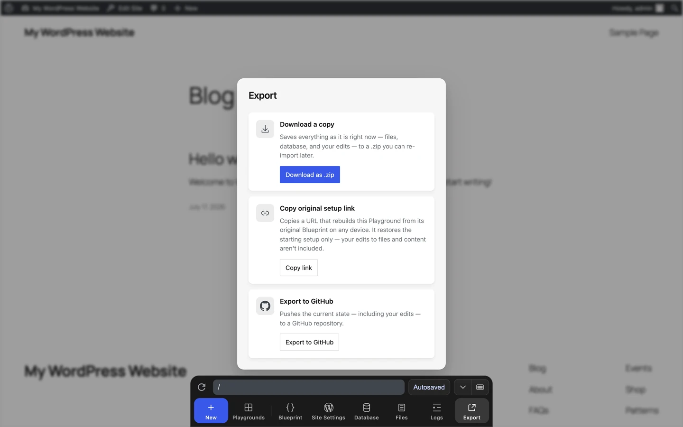Toggle the toolbar display mode icon
This screenshot has height=427, width=683.
pos(480,387)
